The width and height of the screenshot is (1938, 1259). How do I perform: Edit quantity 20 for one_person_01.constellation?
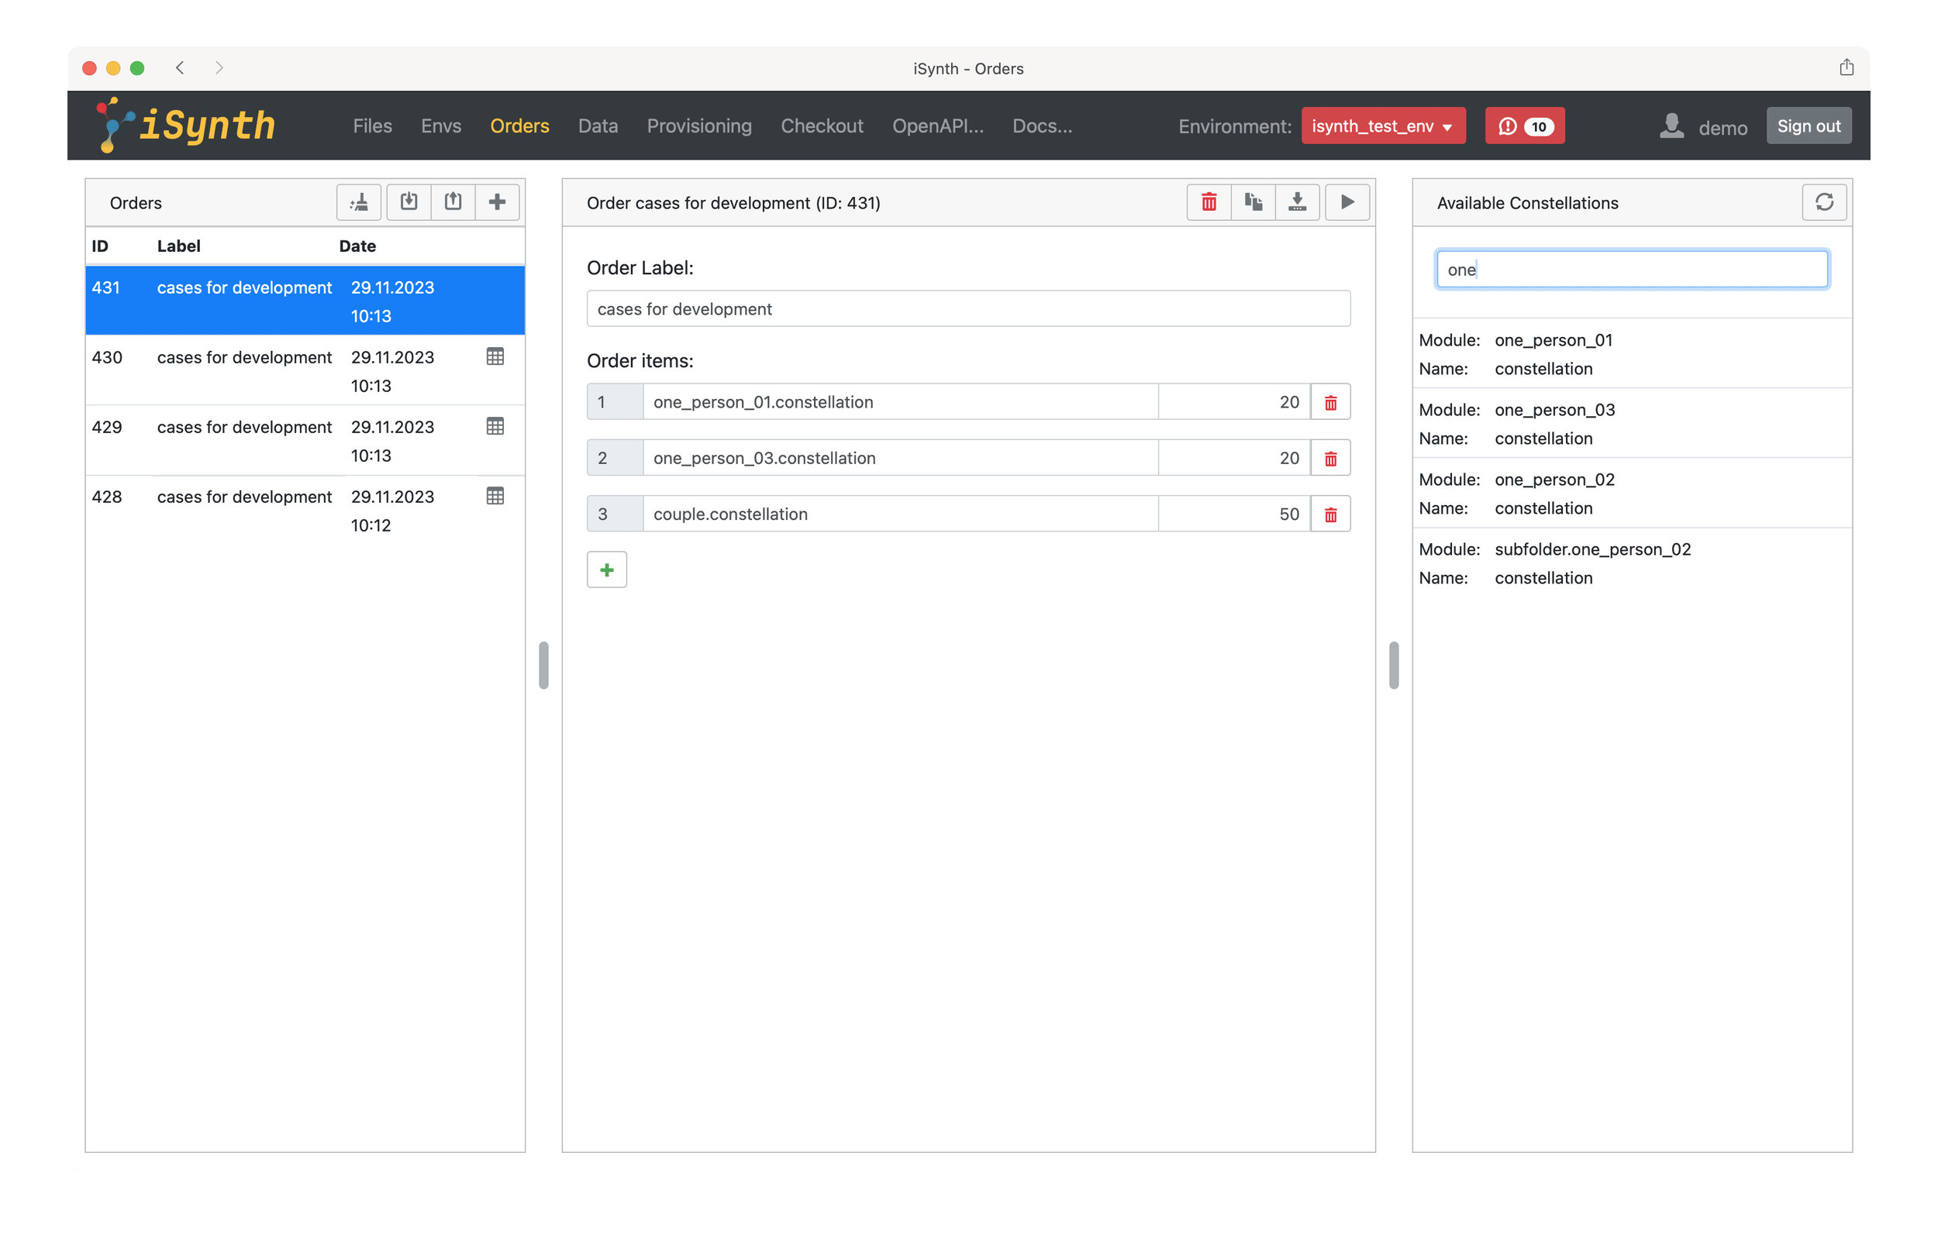pos(1233,402)
